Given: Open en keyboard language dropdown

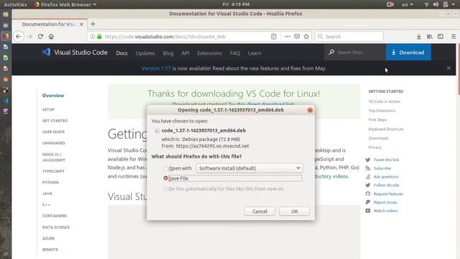Looking at the screenshot, I should tap(408, 4).
